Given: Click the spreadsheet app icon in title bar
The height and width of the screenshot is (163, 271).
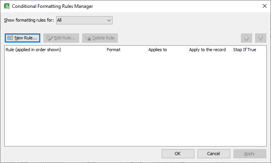Looking at the screenshot, I should pyautogui.click(x=6, y=6).
